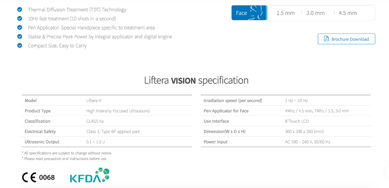This screenshot has width=389, height=188.
Task: Click the Liftera VISION specification heading
Action: [x=196, y=80]
